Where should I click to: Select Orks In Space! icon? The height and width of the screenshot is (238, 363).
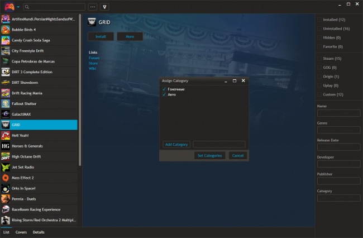click(6, 188)
